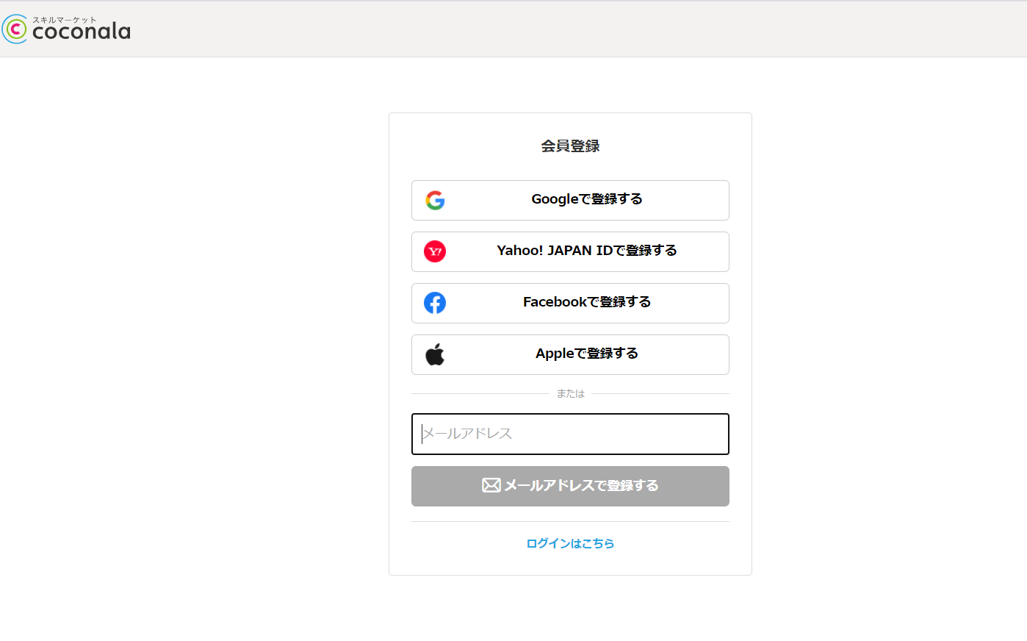This screenshot has width=1027, height=641.
Task: Click the または separator label
Action: [x=570, y=394]
